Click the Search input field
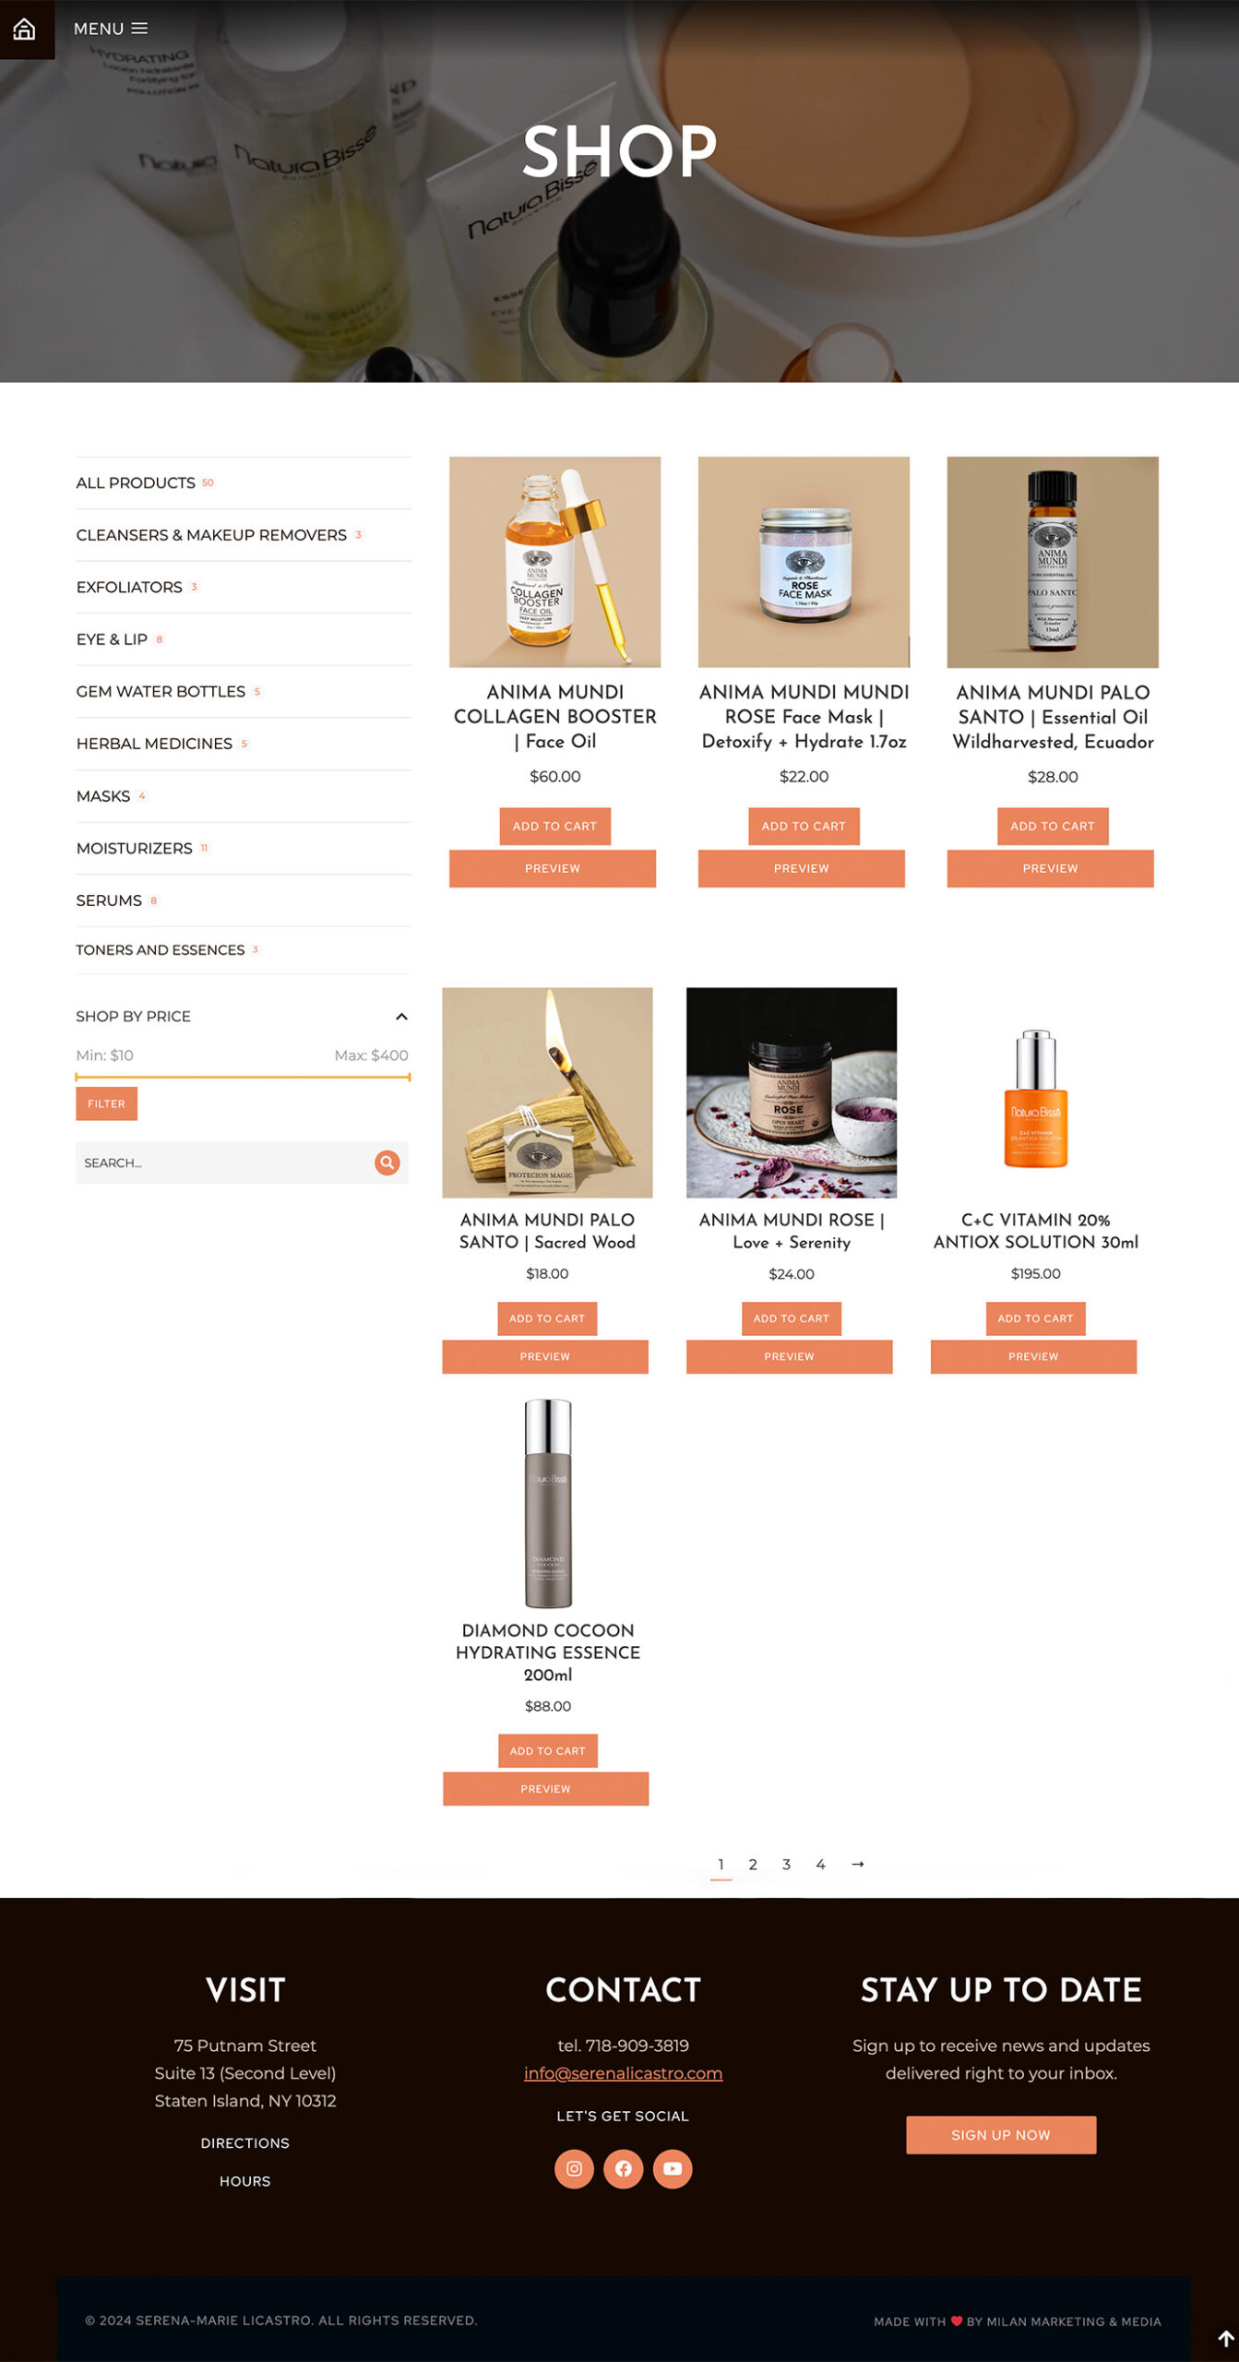The width and height of the screenshot is (1239, 2362). pyautogui.click(x=224, y=1163)
